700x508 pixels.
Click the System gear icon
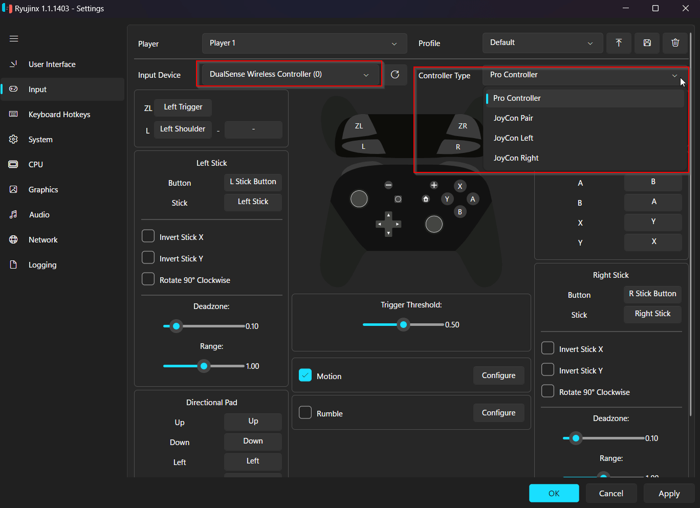[x=14, y=139]
